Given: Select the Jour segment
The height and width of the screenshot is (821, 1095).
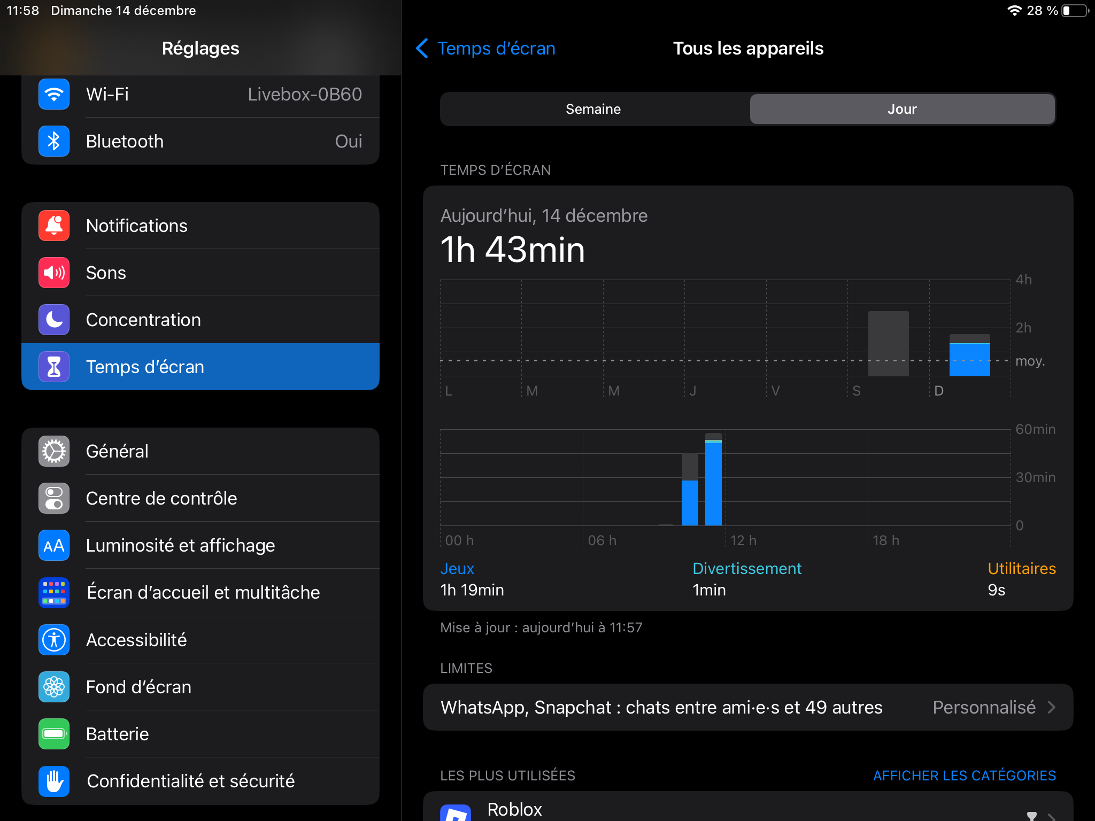Looking at the screenshot, I should click(x=902, y=110).
